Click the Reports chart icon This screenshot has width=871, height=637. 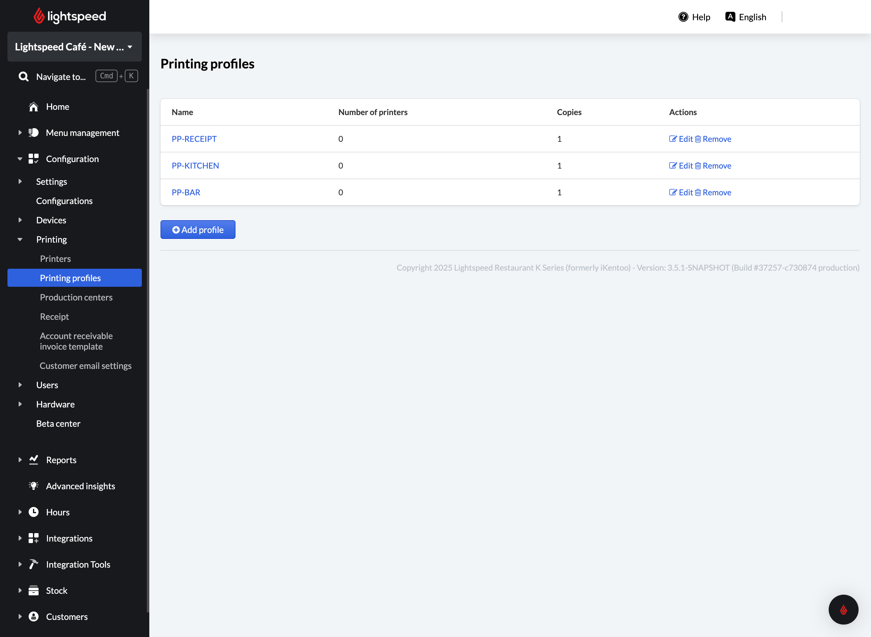point(34,460)
